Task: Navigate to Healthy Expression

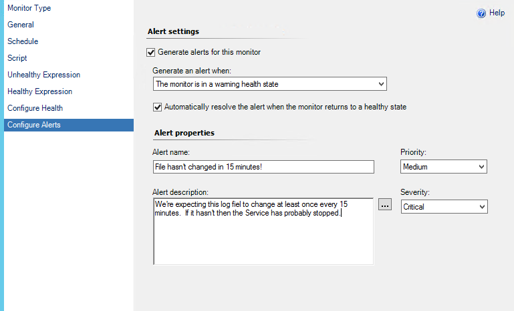Action: coord(39,91)
